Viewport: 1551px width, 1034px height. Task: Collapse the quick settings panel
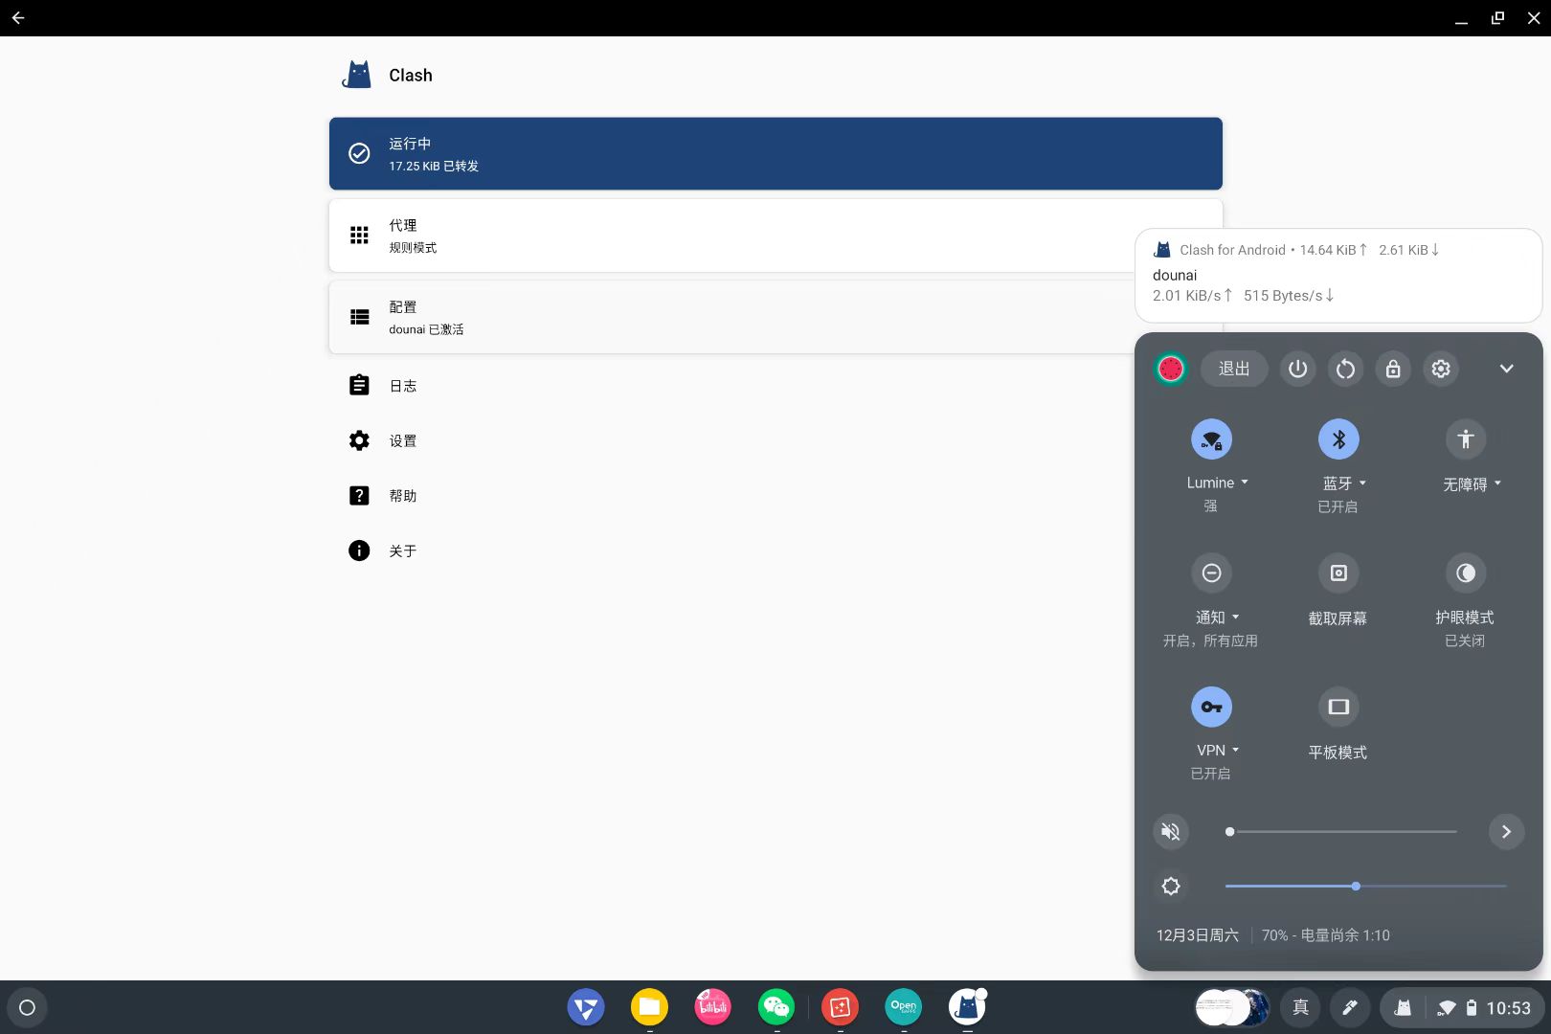tap(1506, 369)
